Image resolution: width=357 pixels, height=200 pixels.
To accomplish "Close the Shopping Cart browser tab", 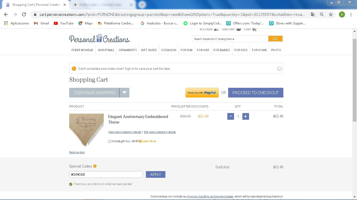I will [x=65, y=5].
